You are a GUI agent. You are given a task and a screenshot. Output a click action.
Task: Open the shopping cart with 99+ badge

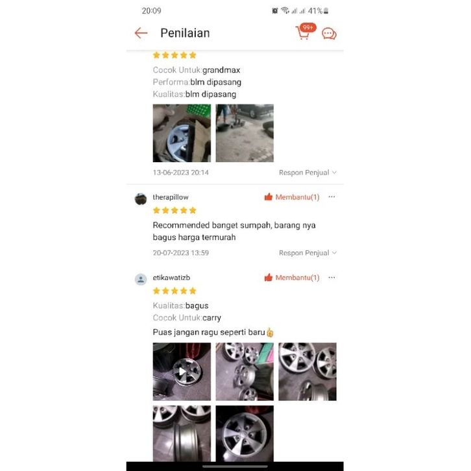coord(304,32)
